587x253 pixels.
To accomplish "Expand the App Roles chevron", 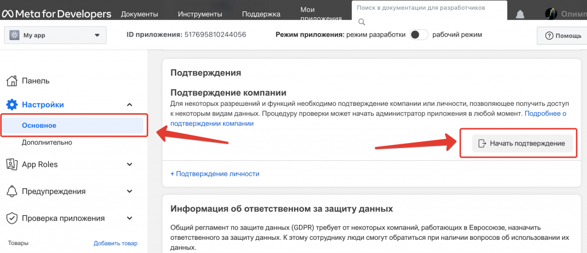I will coord(130,164).
